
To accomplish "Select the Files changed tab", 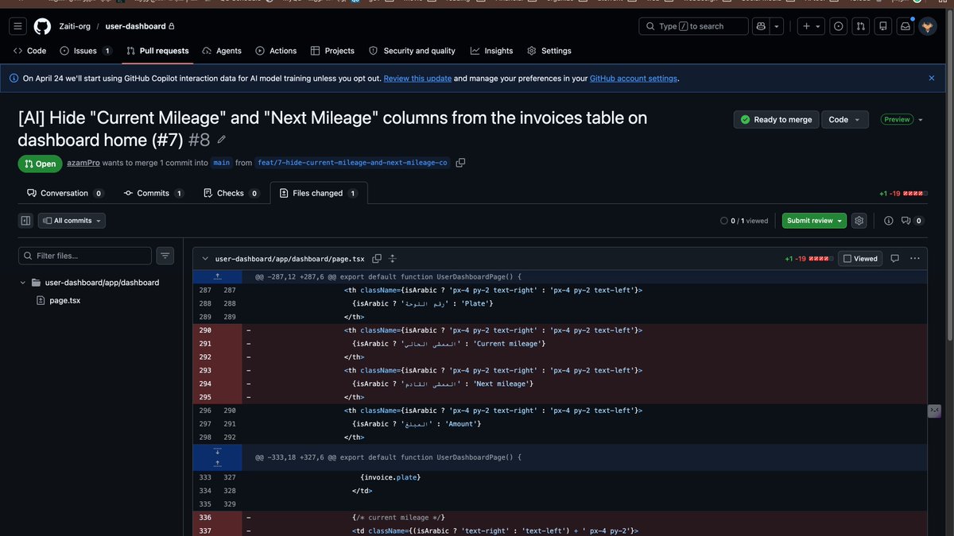I will (x=319, y=193).
